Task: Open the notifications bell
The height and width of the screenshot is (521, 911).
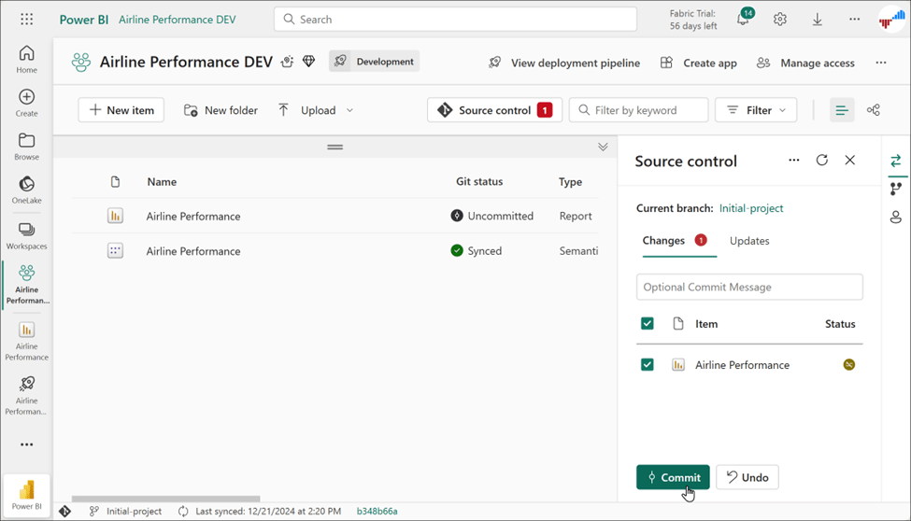Action: (743, 19)
